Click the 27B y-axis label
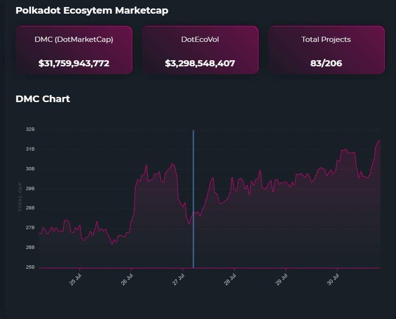The height and width of the screenshot is (319, 396). [30, 228]
